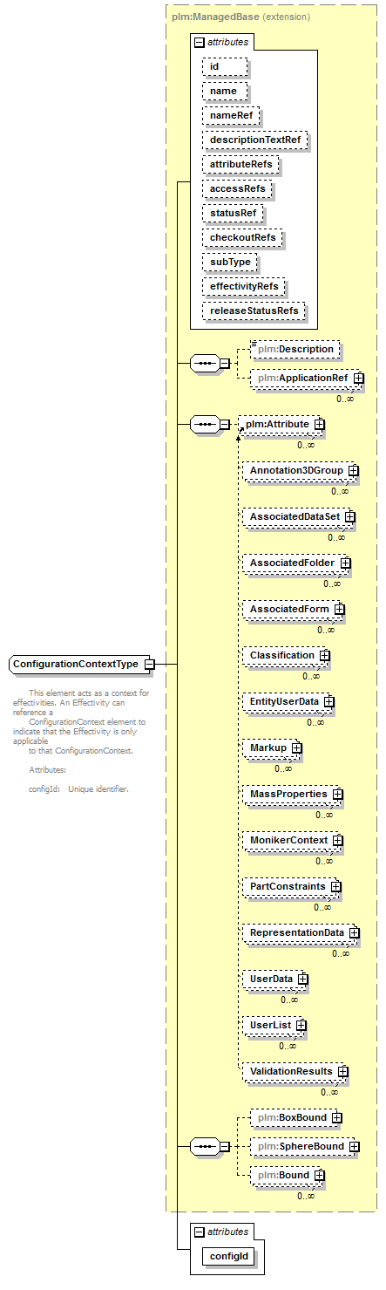Open the MassProperties element link
386x1290 pixels.
(x=288, y=795)
